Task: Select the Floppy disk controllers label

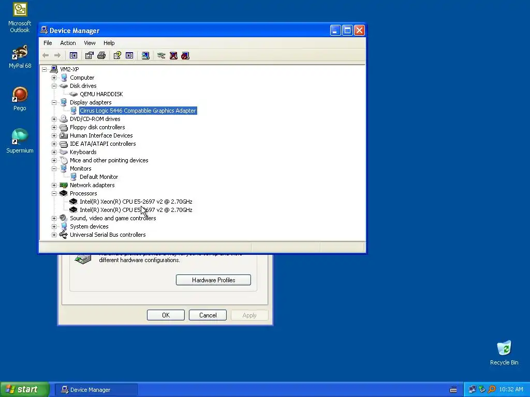Action: point(97,127)
